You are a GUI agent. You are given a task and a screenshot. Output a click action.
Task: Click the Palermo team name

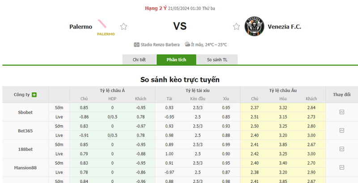(81, 27)
